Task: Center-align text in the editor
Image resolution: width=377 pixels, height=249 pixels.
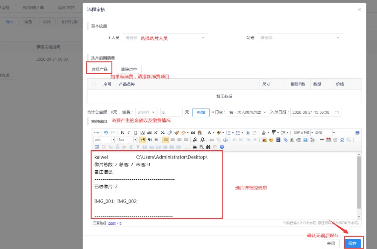Action: (x=172, y=140)
